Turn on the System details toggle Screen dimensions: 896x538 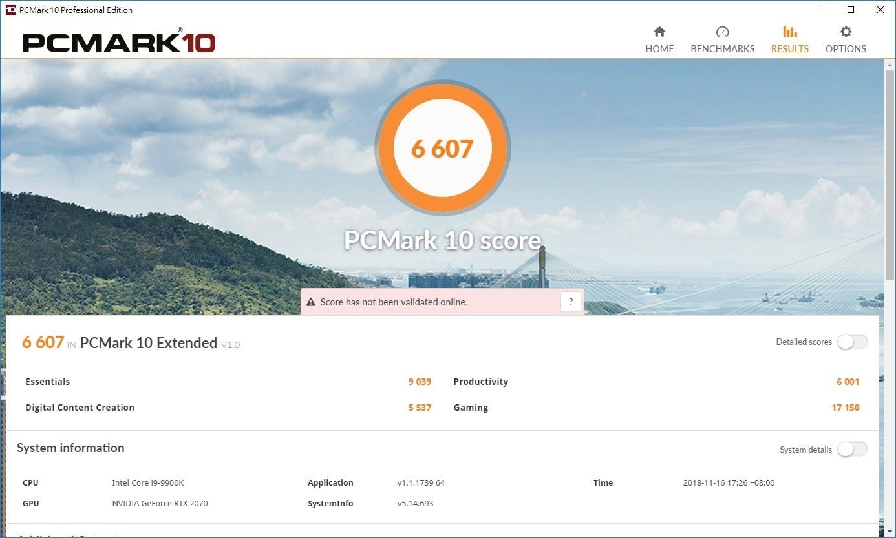[x=852, y=450]
